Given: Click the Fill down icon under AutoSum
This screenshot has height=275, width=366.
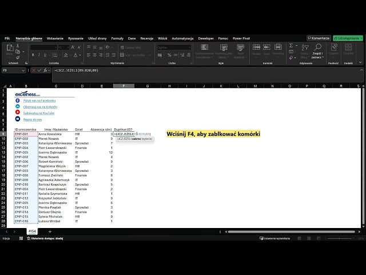Looking at the screenshot, I should tap(291, 52).
